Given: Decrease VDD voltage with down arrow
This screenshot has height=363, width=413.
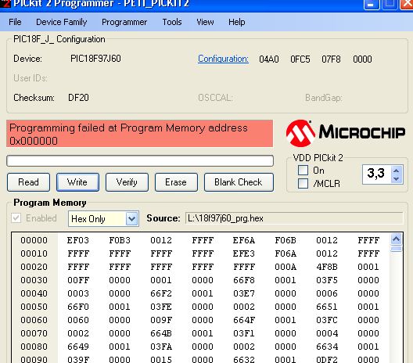Looking at the screenshot, I should click(396, 179).
